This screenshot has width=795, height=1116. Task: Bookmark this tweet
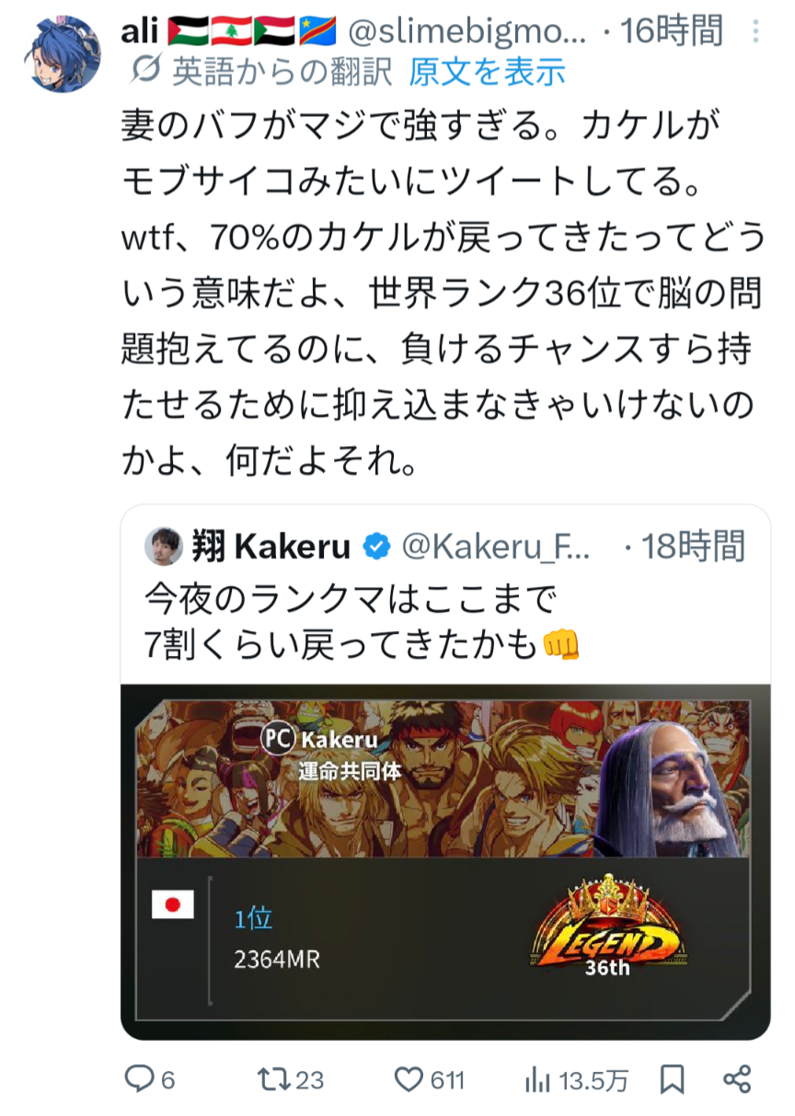(673, 1079)
